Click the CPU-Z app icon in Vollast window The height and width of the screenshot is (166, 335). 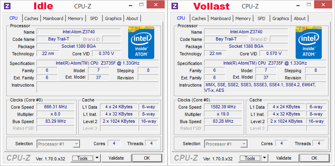(175, 6)
